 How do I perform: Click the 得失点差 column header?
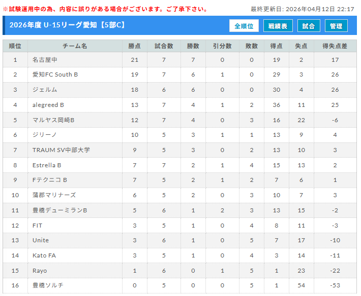335,46
